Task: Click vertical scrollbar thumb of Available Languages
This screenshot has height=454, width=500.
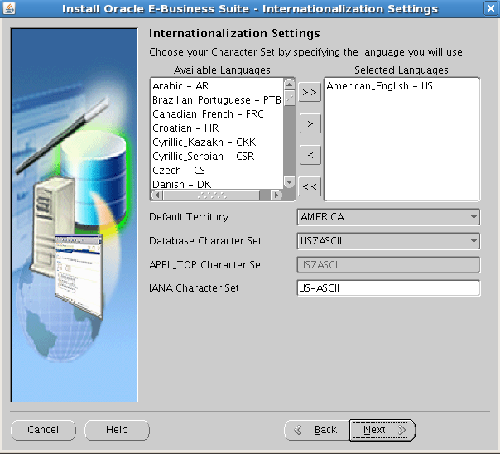Action: coord(289,98)
